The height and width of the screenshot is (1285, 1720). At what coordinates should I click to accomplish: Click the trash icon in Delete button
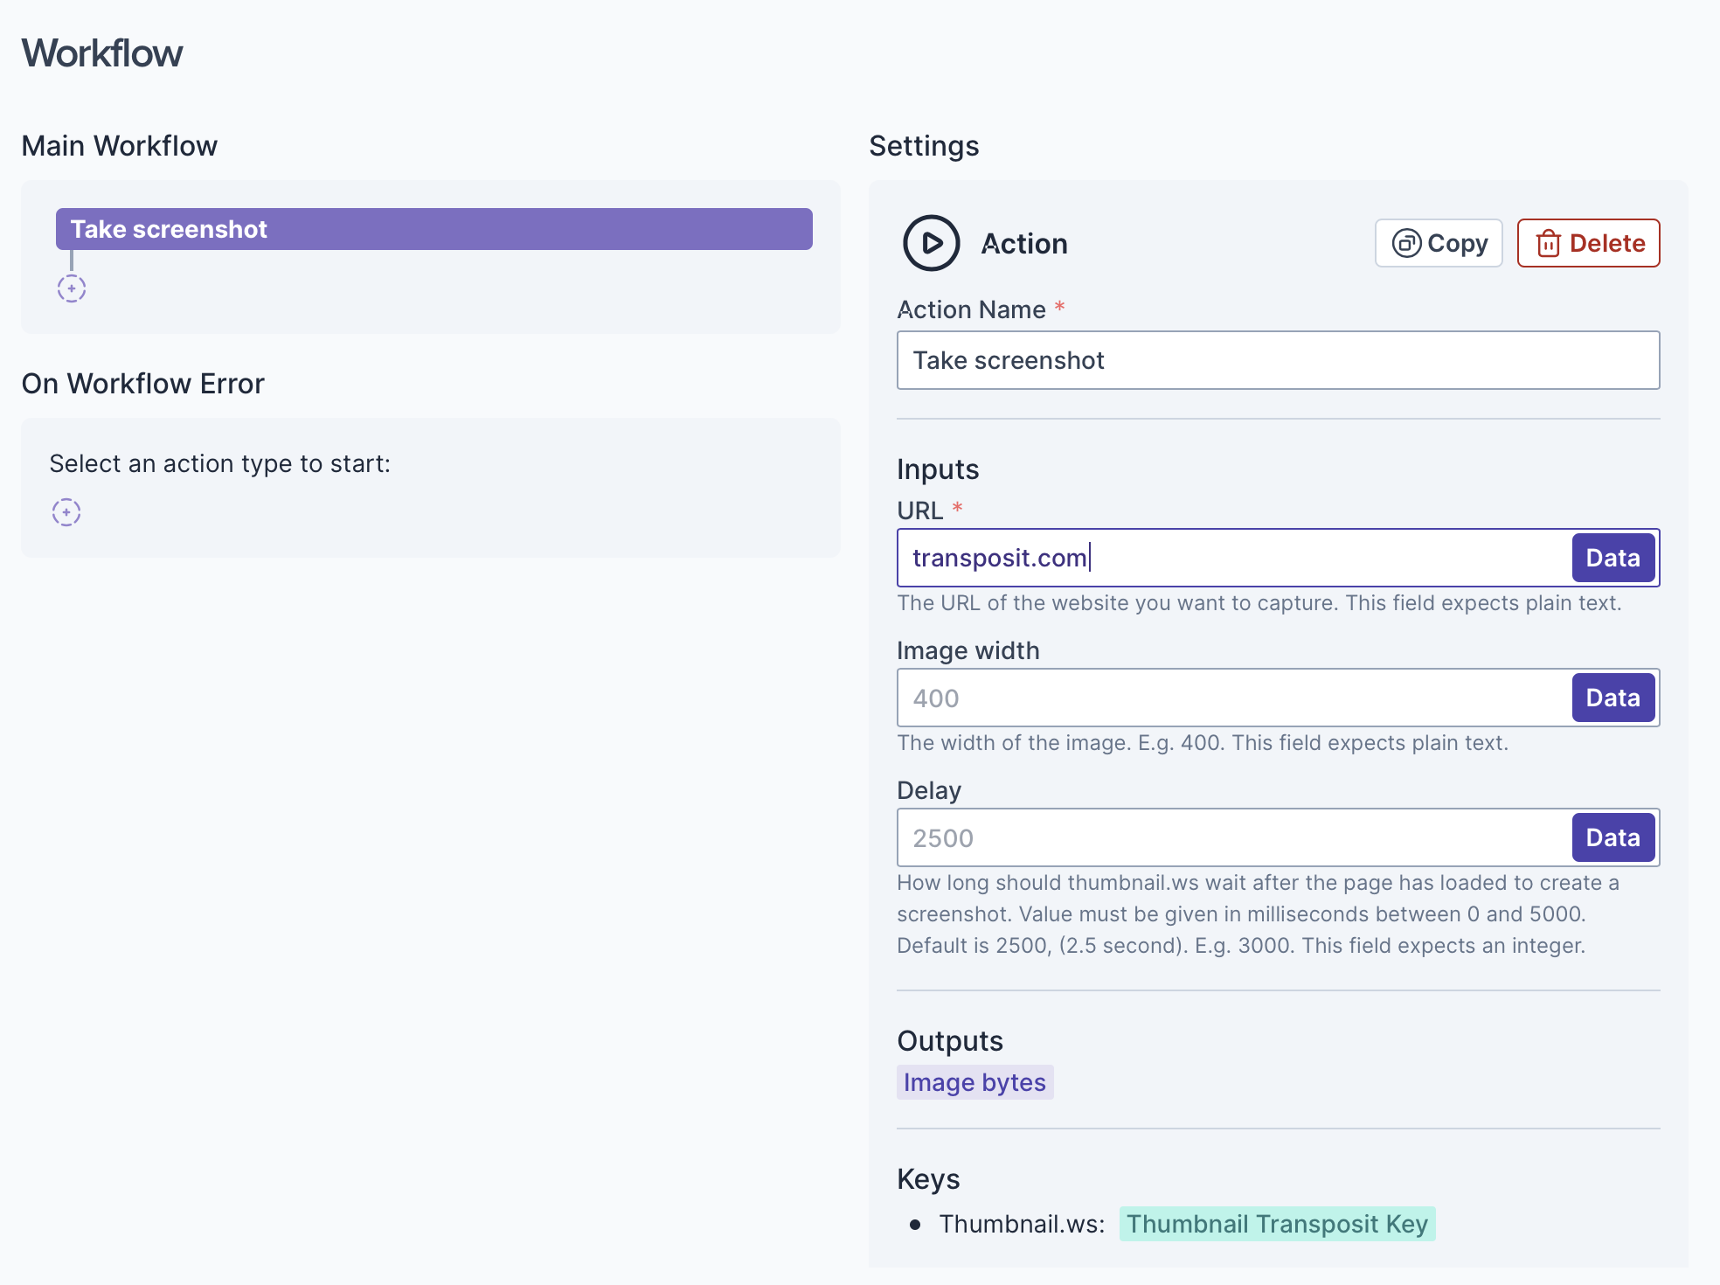1548,243
